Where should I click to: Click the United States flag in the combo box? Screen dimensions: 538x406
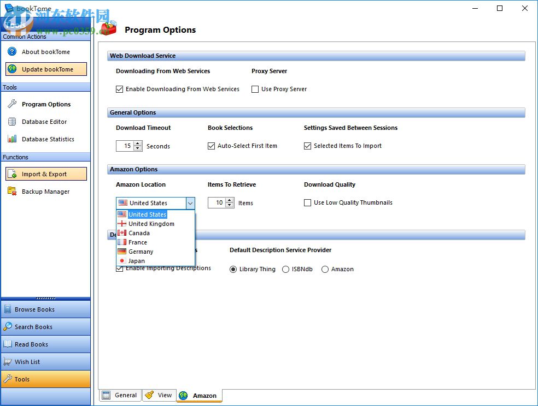(123, 203)
